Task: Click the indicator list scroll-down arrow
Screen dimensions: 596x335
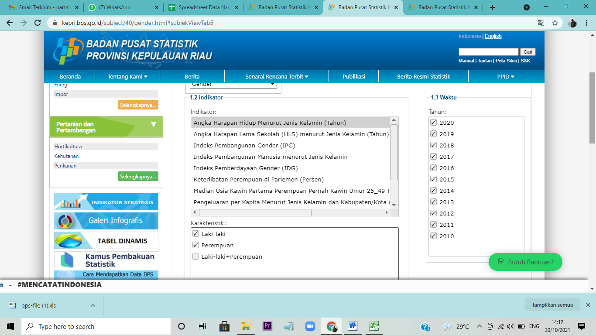Action: coord(394,205)
